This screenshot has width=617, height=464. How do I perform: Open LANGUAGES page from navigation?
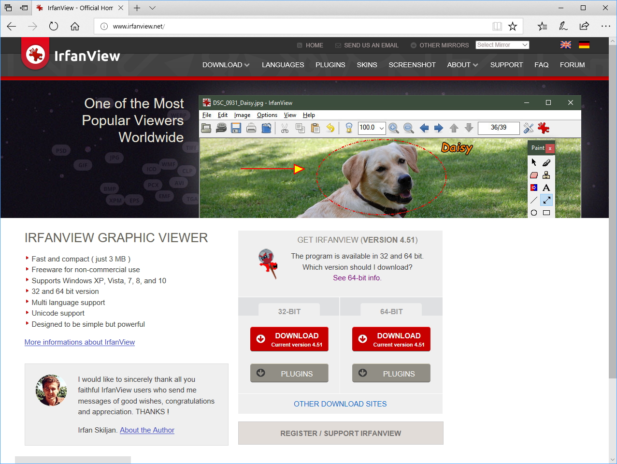pyautogui.click(x=283, y=65)
